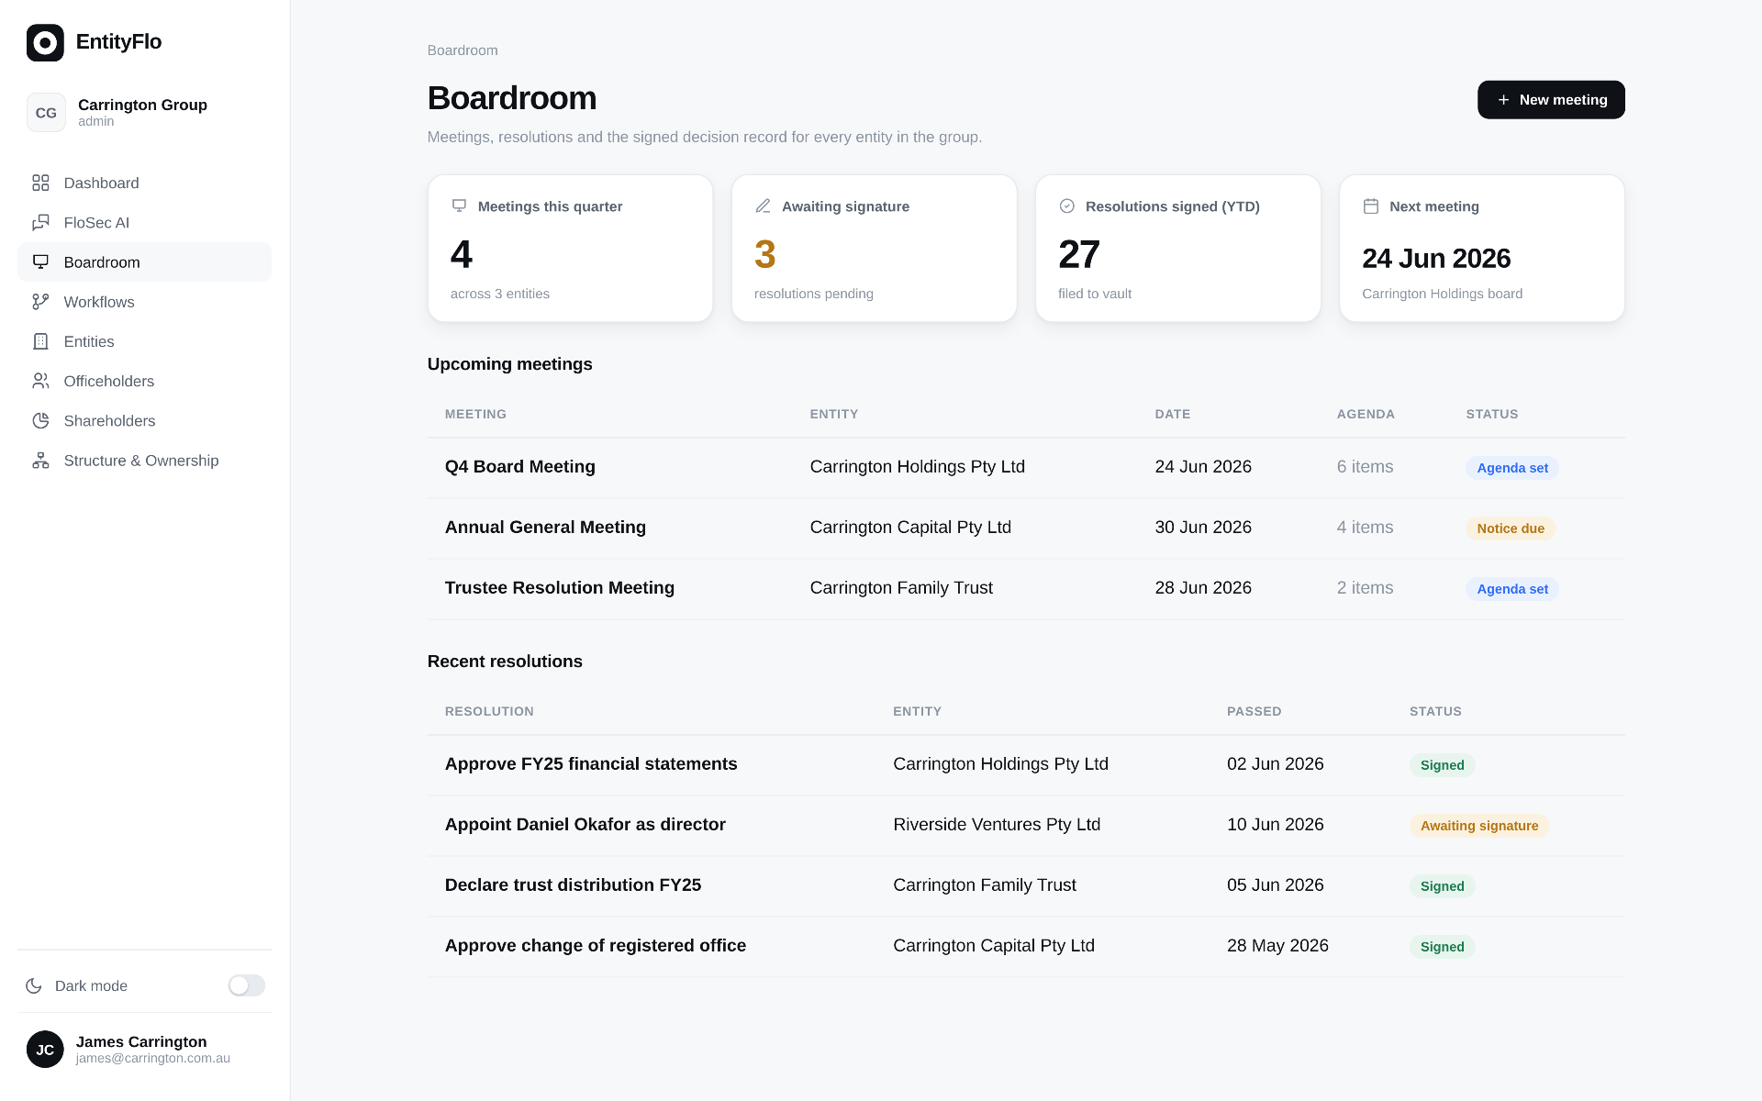The height and width of the screenshot is (1101, 1762).
Task: Click the 30 Jun 2026 date cell
Action: pyautogui.click(x=1203, y=528)
